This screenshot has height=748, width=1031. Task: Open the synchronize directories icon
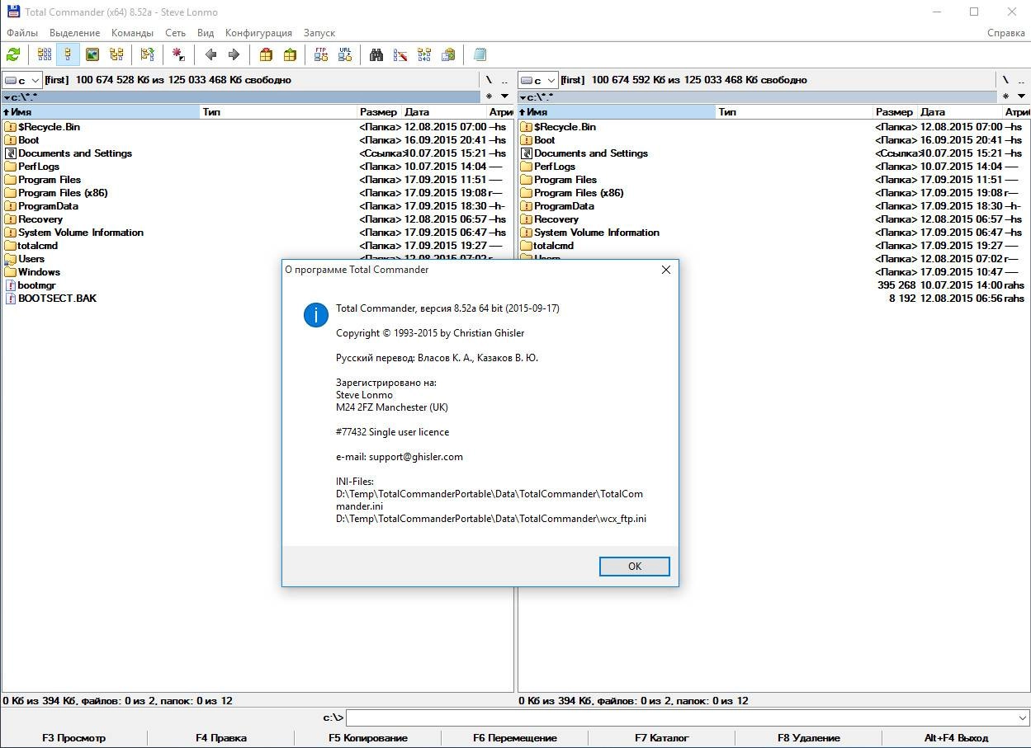click(x=424, y=54)
